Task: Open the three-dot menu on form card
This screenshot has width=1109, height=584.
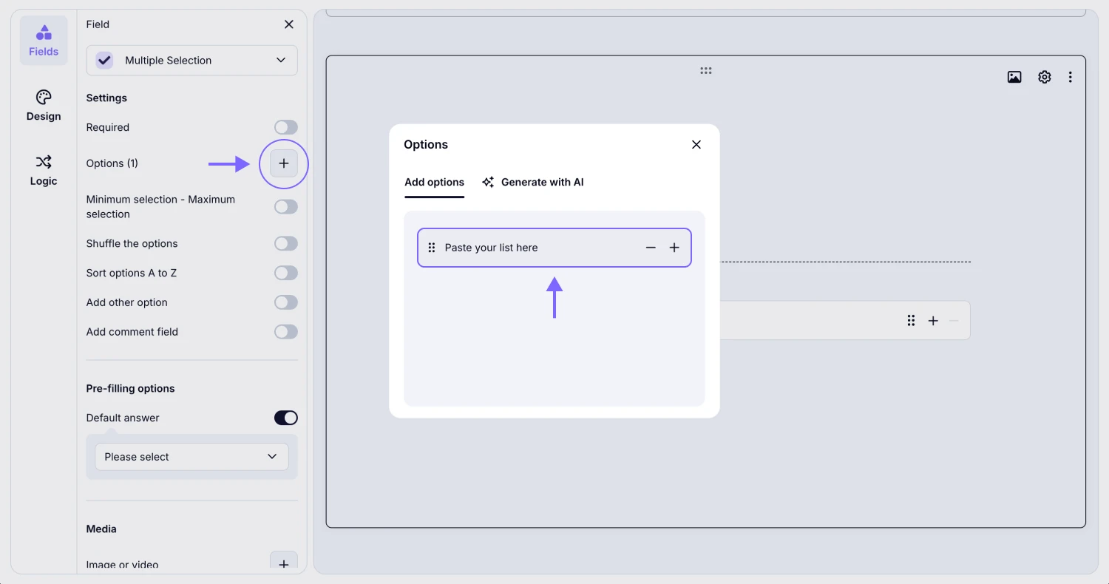Action: click(1070, 77)
